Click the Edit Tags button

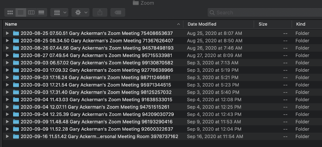pos(118,12)
